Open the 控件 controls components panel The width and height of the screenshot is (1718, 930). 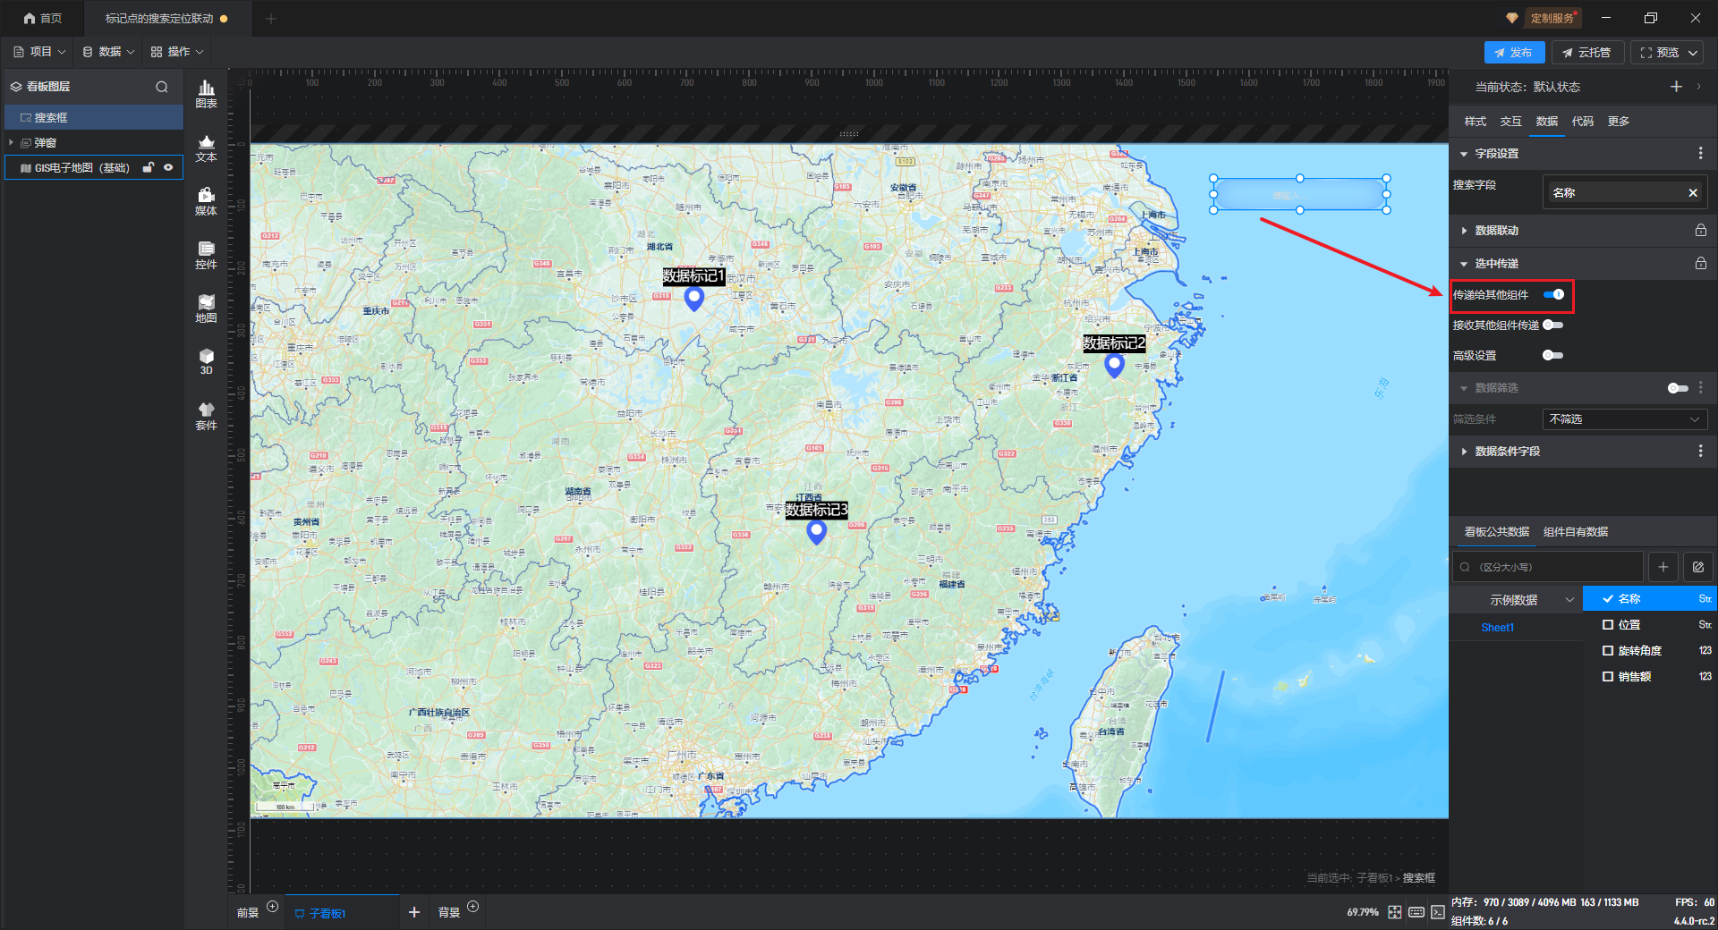coord(206,255)
